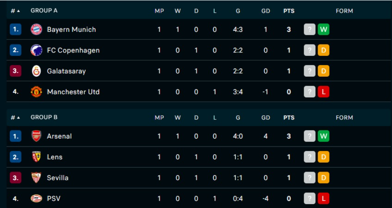Sort Group A by PTS header
The width and height of the screenshot is (392, 208).
[x=289, y=11]
